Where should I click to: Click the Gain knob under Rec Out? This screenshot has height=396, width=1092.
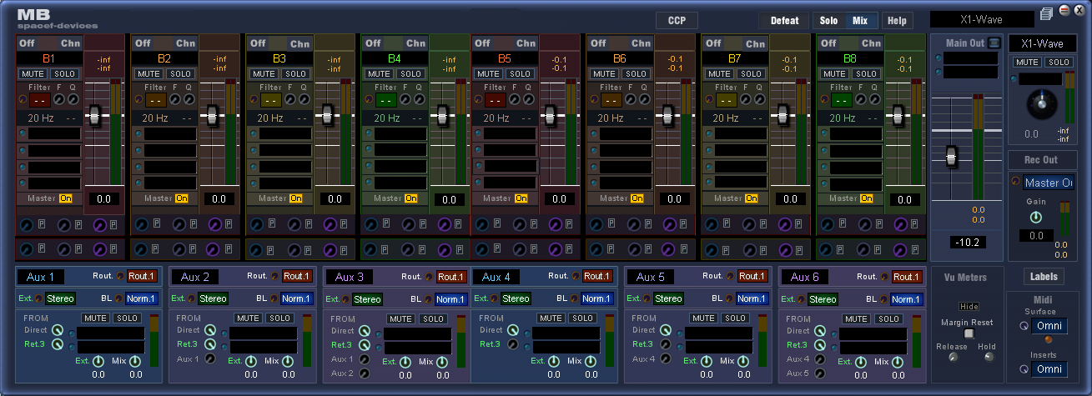pyautogui.click(x=1036, y=217)
